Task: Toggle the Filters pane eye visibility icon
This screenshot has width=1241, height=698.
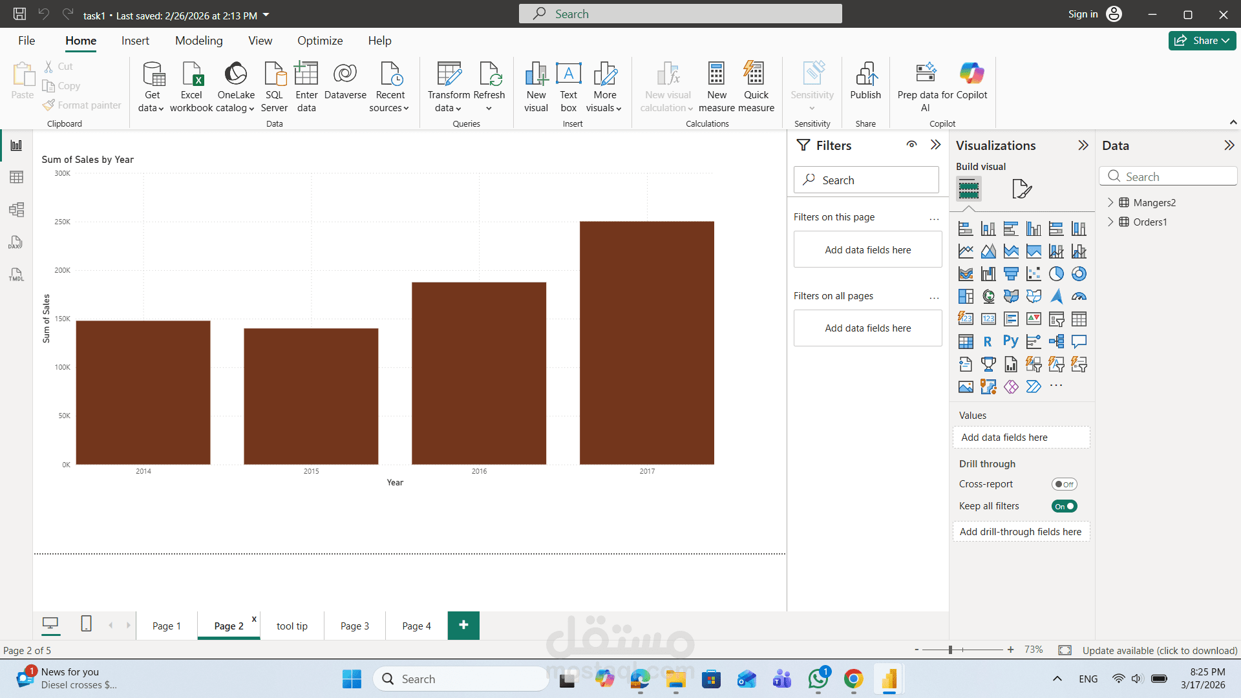Action: click(x=911, y=145)
